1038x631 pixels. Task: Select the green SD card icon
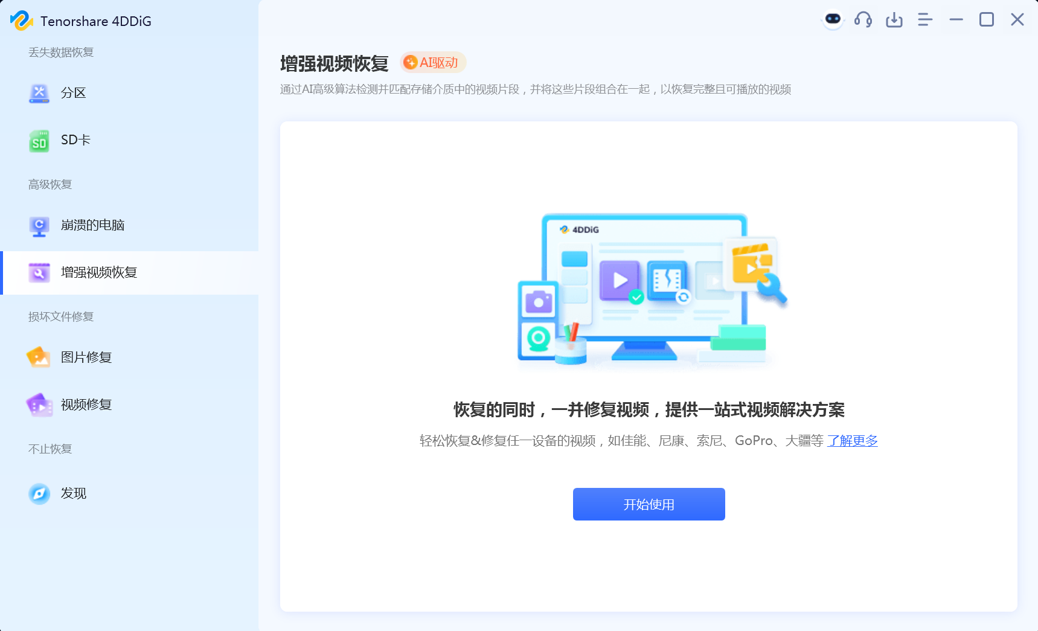pyautogui.click(x=39, y=141)
